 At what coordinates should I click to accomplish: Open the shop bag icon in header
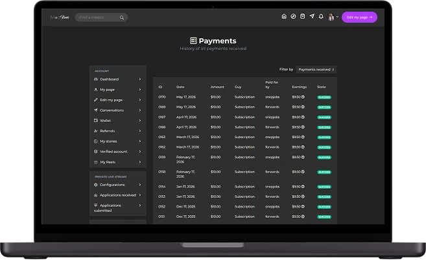(x=302, y=17)
